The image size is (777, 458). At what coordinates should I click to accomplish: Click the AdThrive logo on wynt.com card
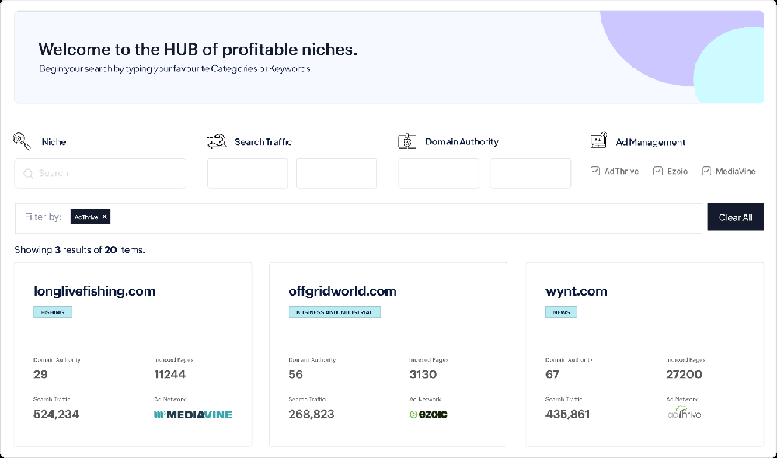(x=682, y=413)
